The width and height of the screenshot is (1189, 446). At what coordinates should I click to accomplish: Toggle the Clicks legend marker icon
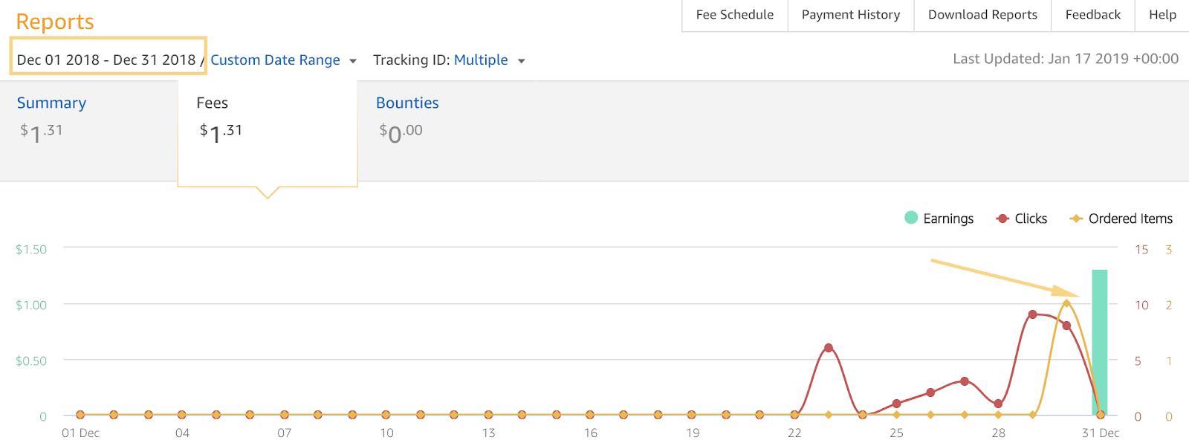tap(1002, 219)
